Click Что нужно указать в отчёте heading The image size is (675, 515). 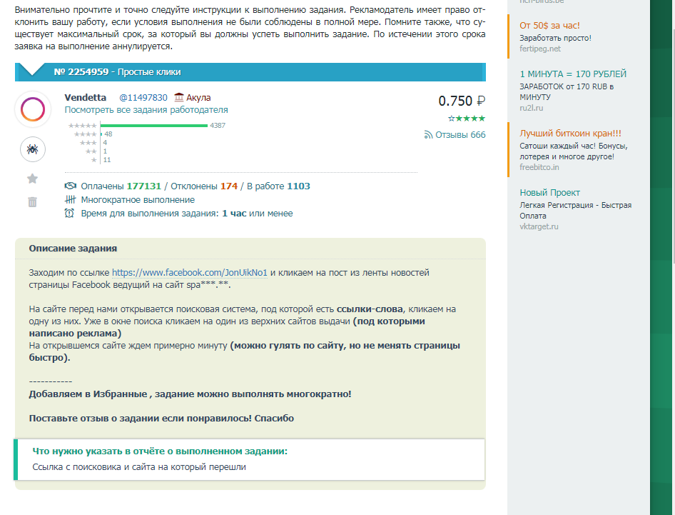[x=160, y=451]
